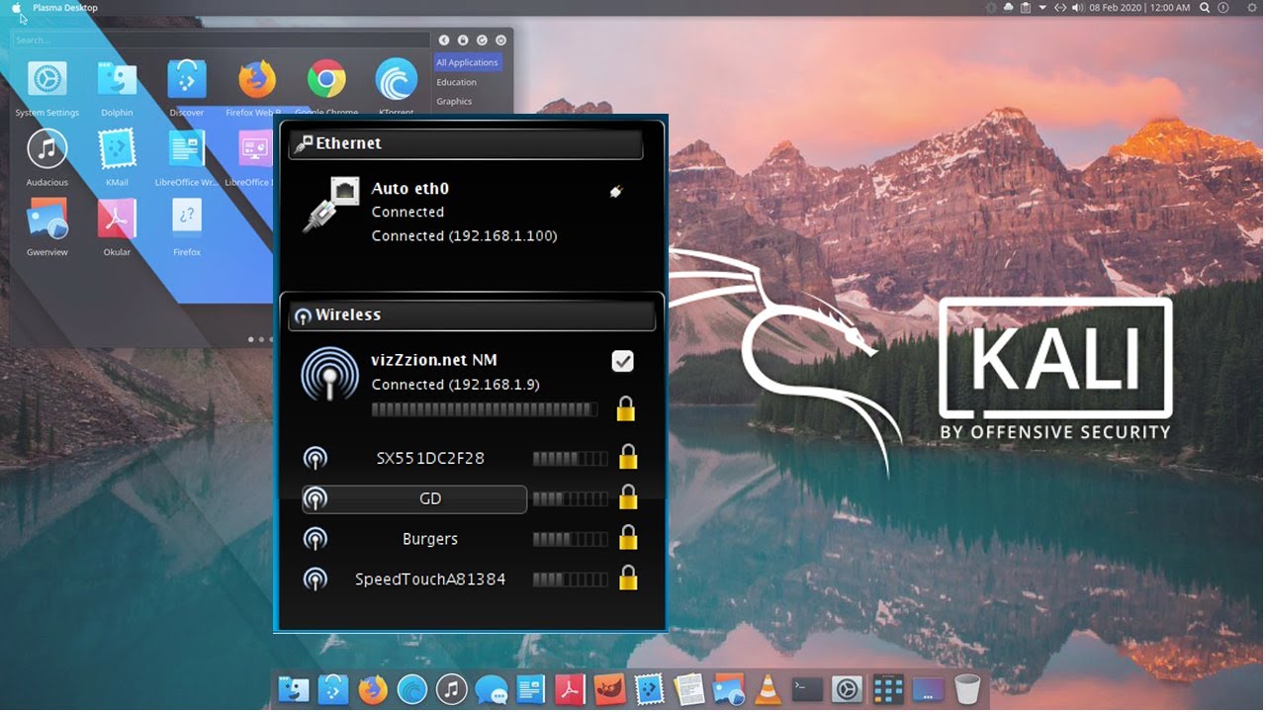The width and height of the screenshot is (1266, 712).
Task: Switch to the Graphics category
Action: tap(454, 101)
